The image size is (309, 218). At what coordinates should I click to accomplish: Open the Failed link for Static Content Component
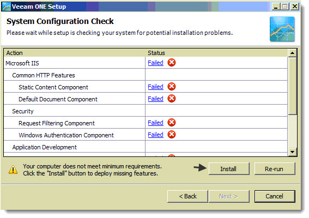pos(155,87)
